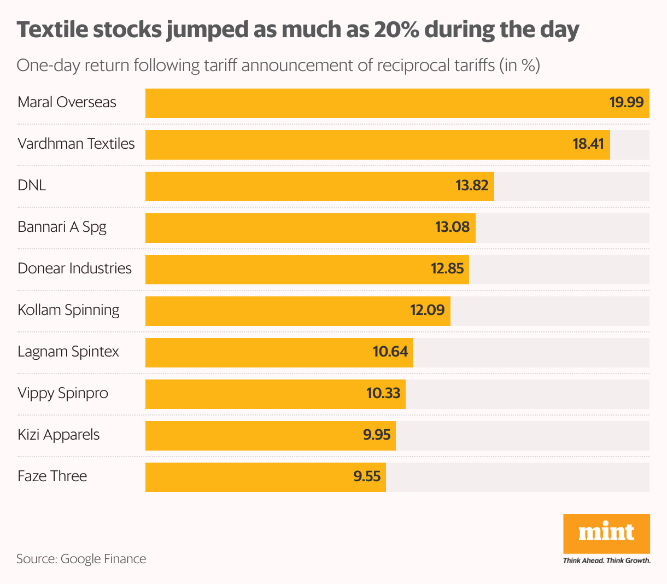Click the 9.95 value for Kizi Apparels

pyautogui.click(x=377, y=435)
